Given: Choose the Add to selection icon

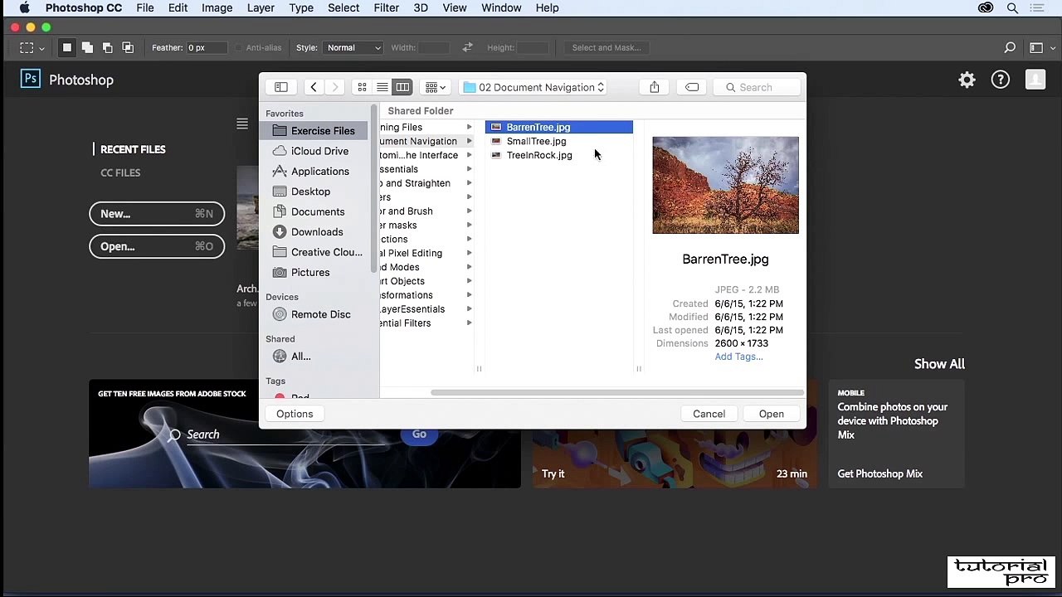Looking at the screenshot, I should coord(87,48).
